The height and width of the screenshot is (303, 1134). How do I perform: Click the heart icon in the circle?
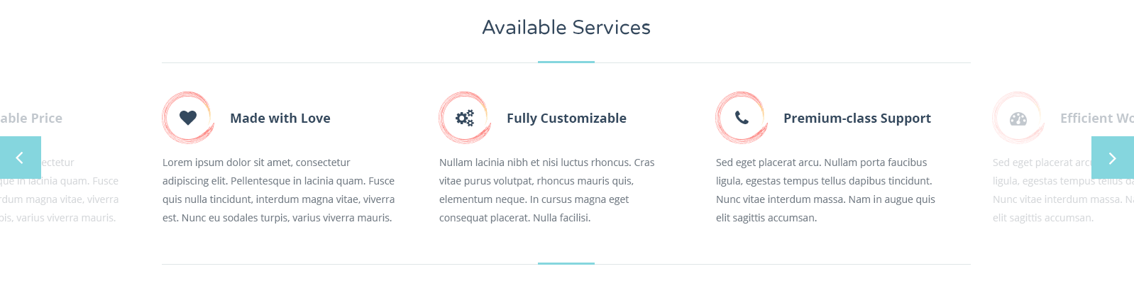[188, 118]
